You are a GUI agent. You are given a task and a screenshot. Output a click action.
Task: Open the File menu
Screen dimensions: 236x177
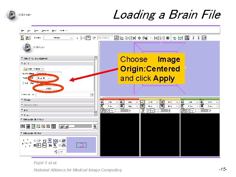coord(23,30)
